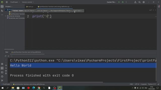Screen dimensions: 161x90
Task: Open PyCharm icon in taskbar
Action: 60,88
